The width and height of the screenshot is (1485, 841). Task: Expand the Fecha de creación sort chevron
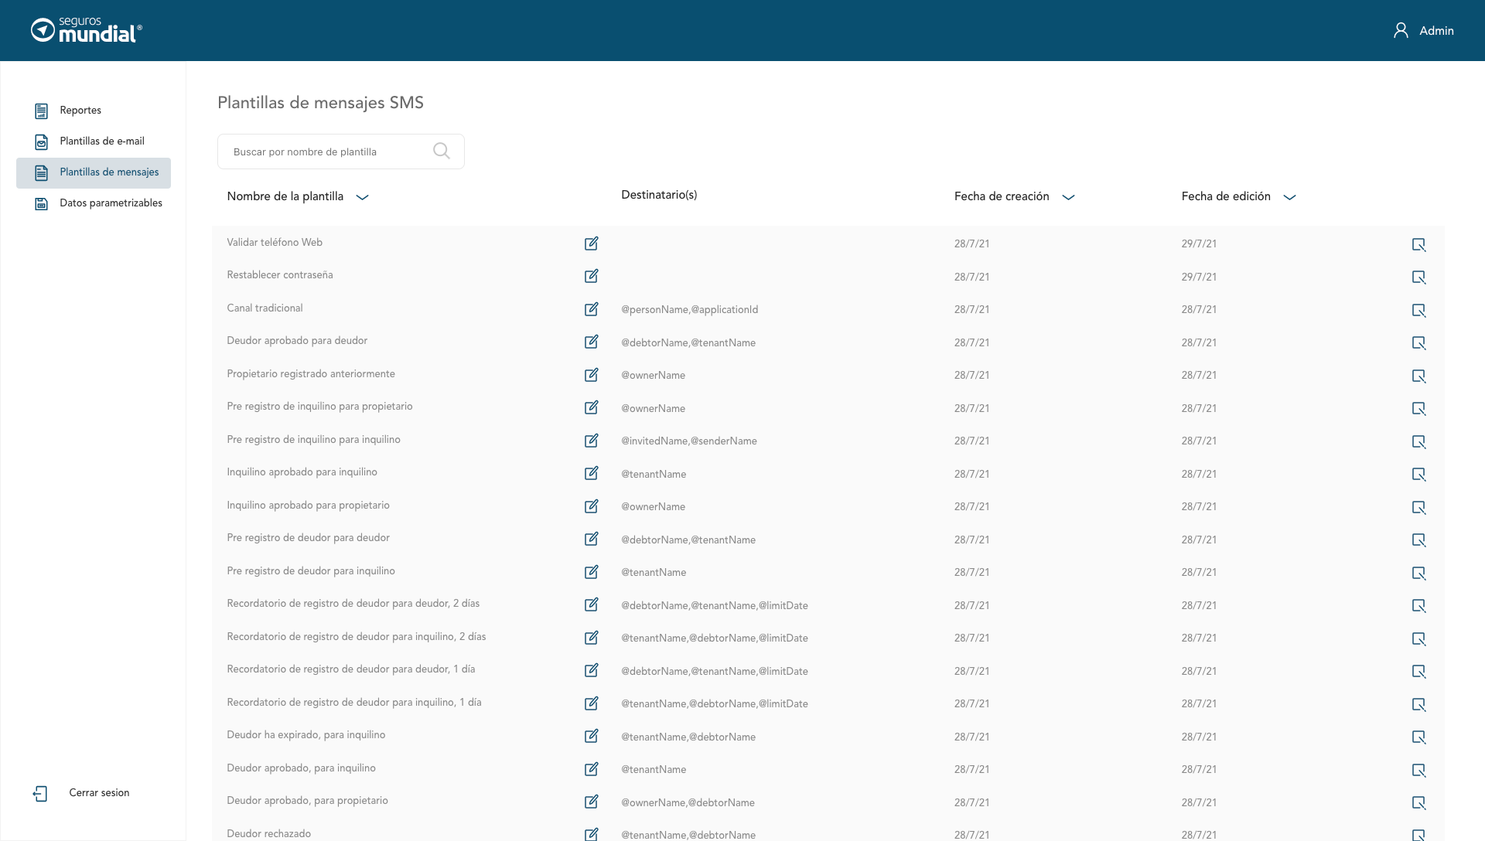click(x=1068, y=197)
